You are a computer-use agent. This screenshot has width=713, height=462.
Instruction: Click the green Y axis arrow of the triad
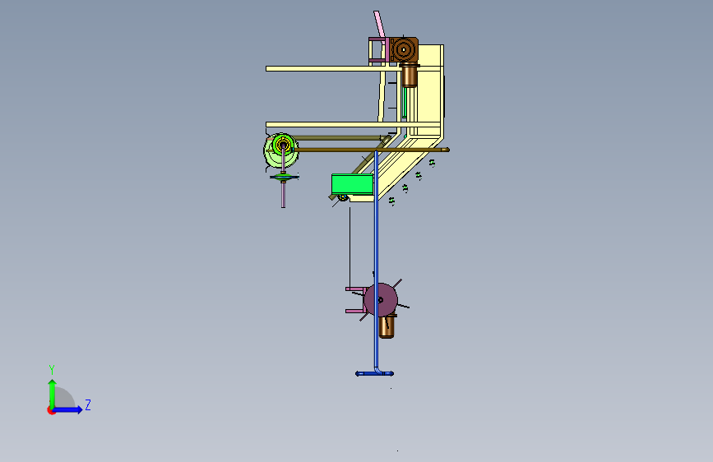(x=53, y=394)
